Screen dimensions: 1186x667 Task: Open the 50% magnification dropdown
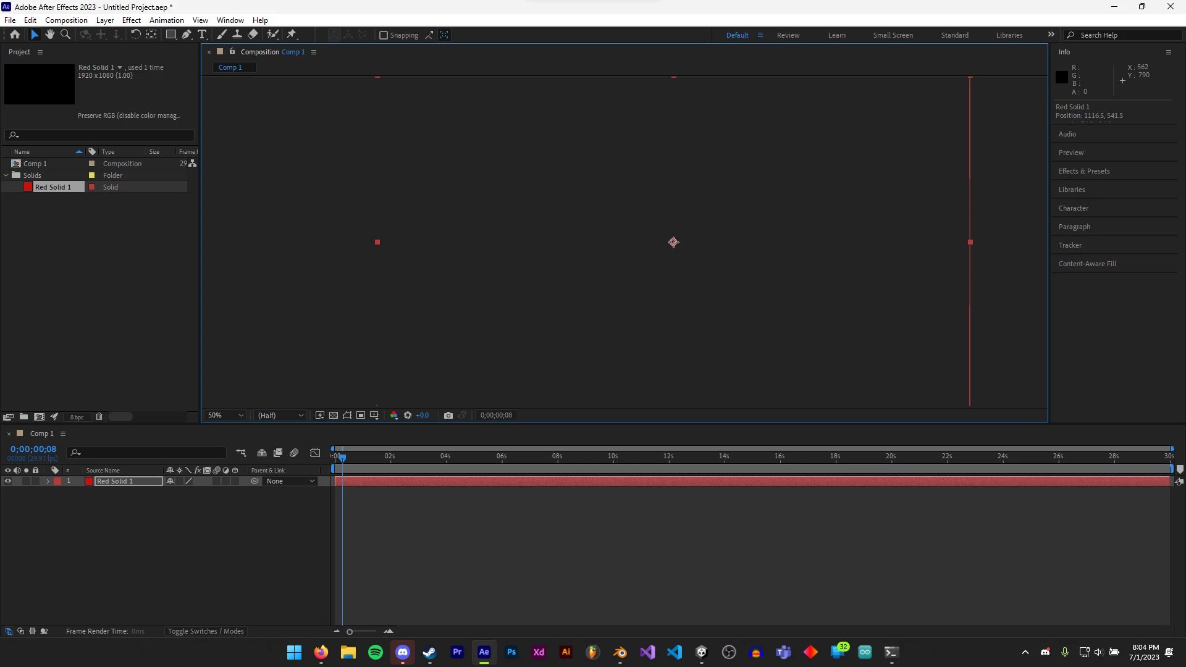pyautogui.click(x=226, y=416)
